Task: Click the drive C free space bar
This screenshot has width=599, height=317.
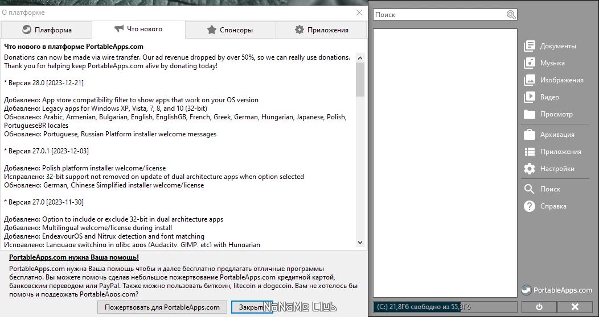Action: (x=445, y=307)
